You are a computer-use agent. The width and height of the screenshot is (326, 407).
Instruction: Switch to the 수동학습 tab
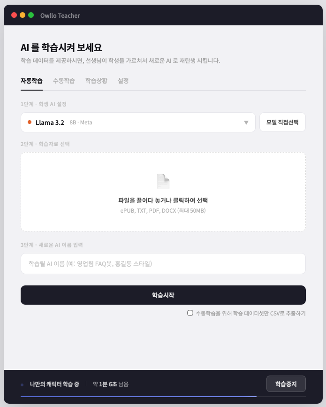coord(64,81)
